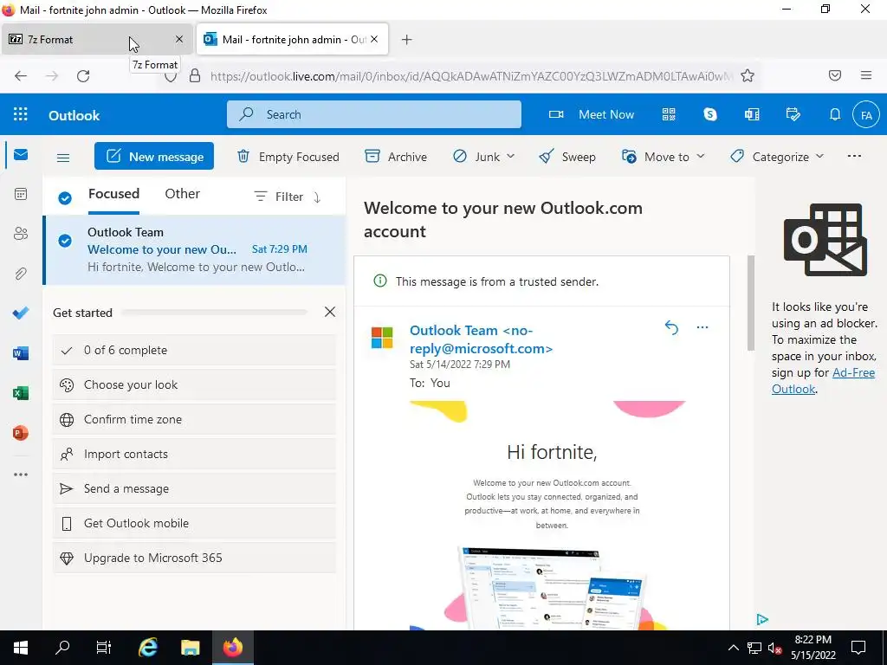This screenshot has width=887, height=665.
Task: Open the QR code icon in header
Action: (669, 115)
